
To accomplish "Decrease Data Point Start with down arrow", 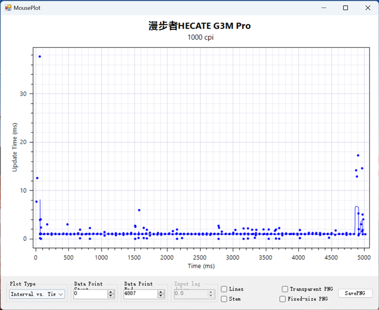I will point(111,296).
